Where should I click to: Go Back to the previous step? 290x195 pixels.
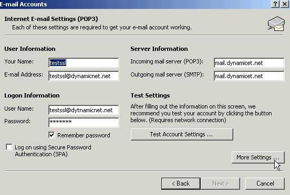pyautogui.click(x=181, y=183)
